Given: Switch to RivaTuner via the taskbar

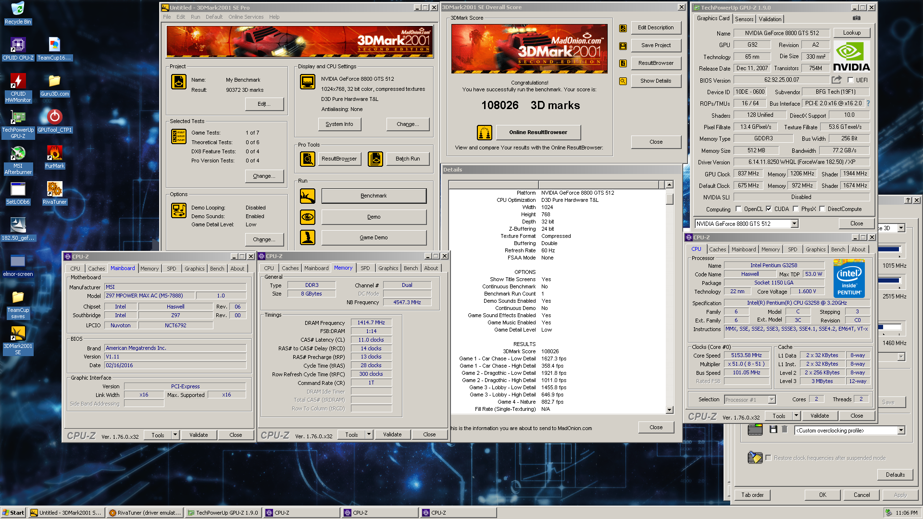Looking at the screenshot, I should (x=145, y=513).
